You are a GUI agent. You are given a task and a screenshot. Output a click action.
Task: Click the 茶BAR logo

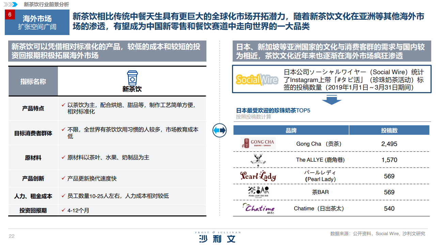pyautogui.click(x=258, y=192)
